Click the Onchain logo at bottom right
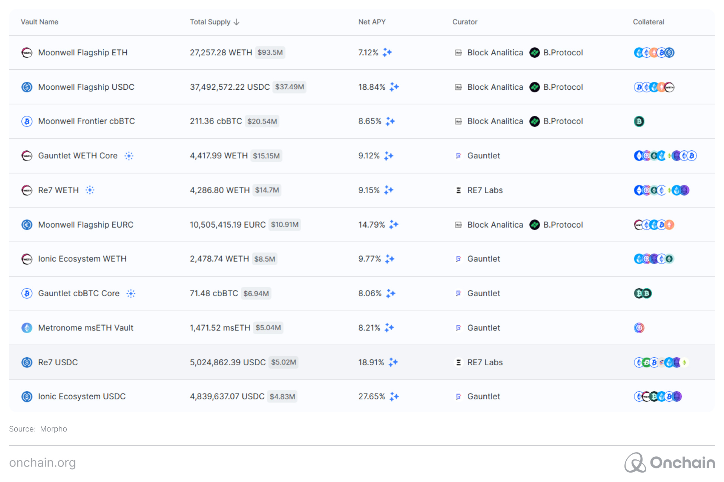Screen dimensions: 724x482 pyautogui.click(x=670, y=462)
